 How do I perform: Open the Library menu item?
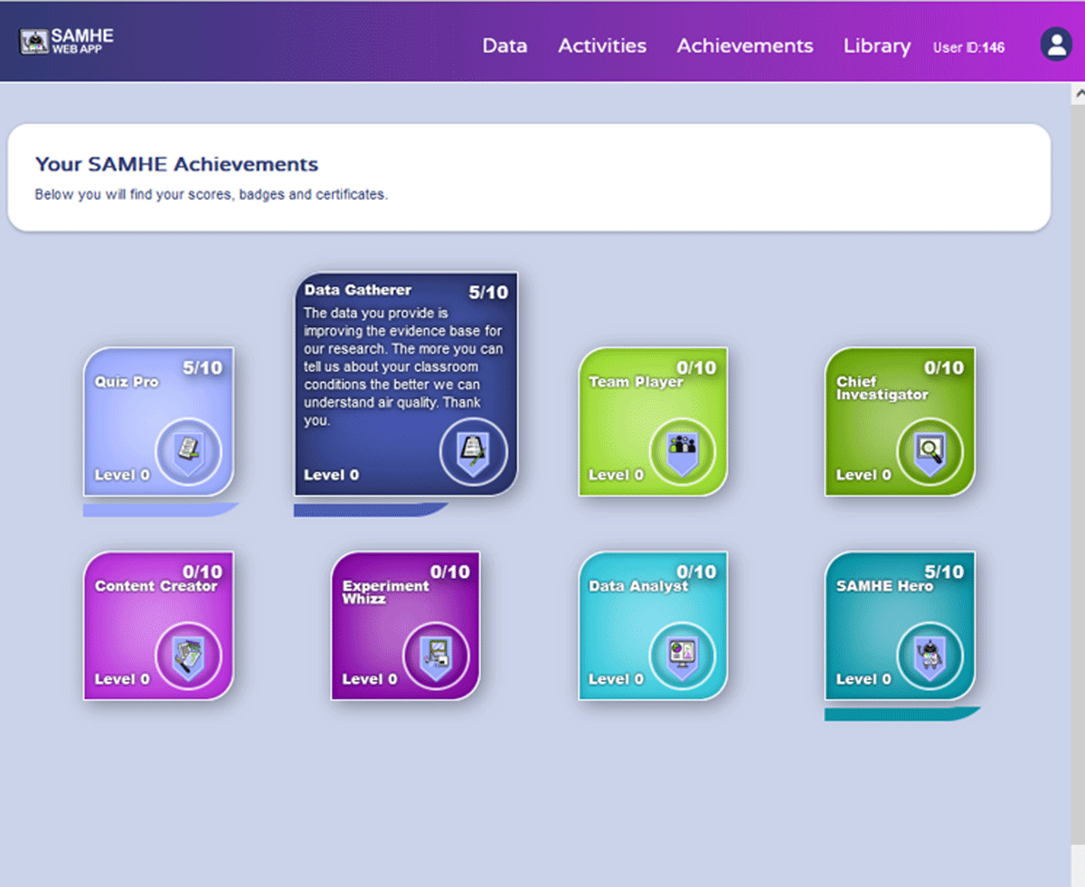[x=877, y=45]
